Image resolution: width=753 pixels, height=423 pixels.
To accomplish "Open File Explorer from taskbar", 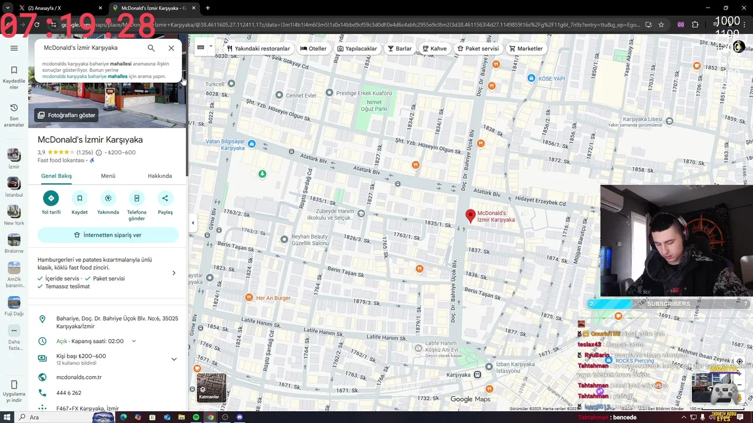I will [x=182, y=417].
